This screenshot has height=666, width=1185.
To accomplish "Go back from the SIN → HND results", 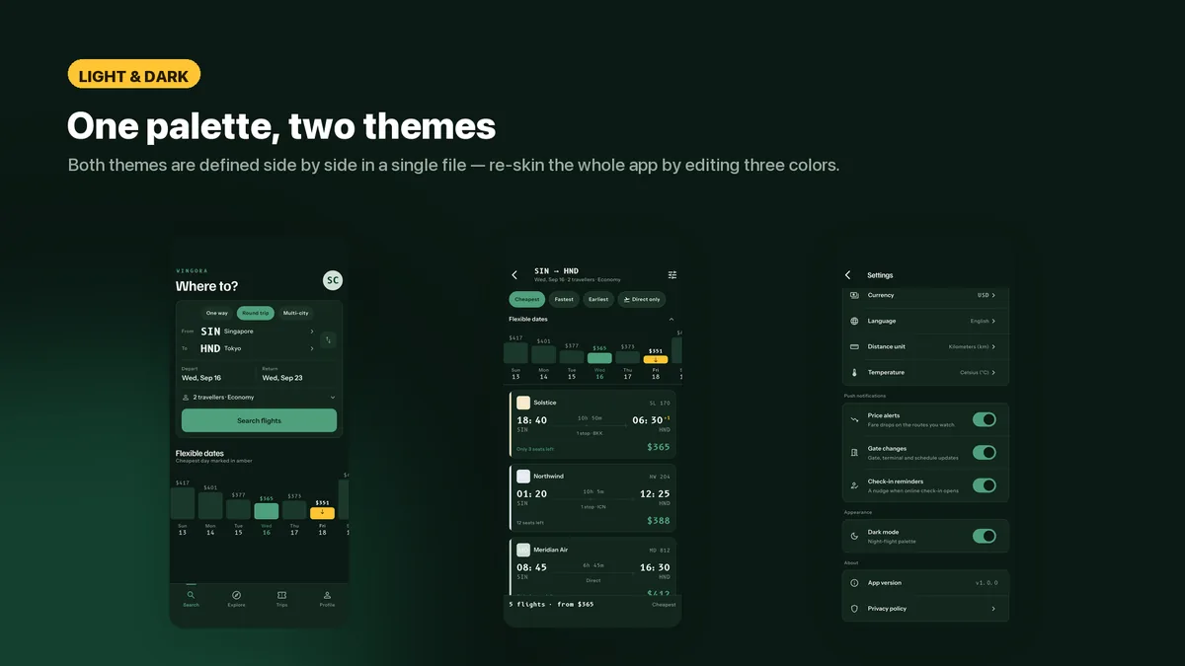I will (514, 275).
